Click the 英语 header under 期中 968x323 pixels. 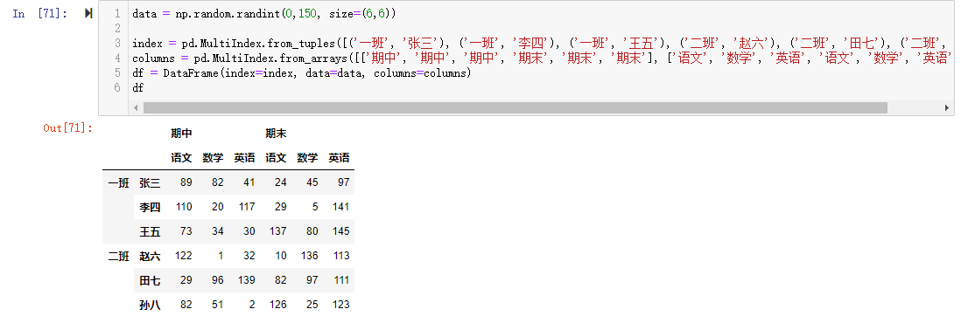(x=244, y=158)
